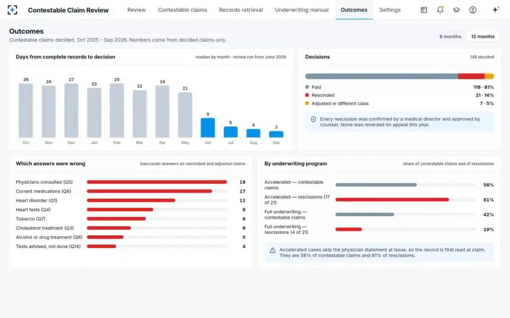Screen dimensions: 510x318
Task: Click the shield icon in the rescission note
Action: click(313, 120)
